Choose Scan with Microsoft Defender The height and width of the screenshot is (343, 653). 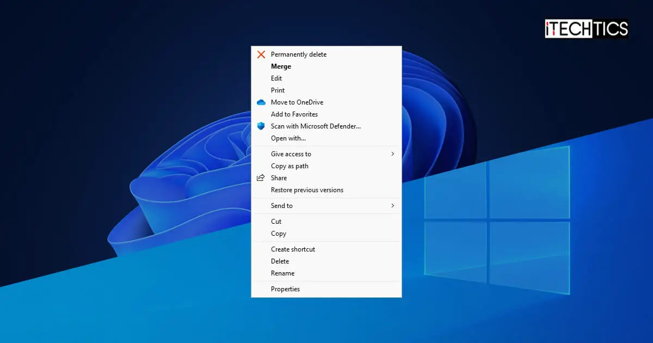[326, 126]
